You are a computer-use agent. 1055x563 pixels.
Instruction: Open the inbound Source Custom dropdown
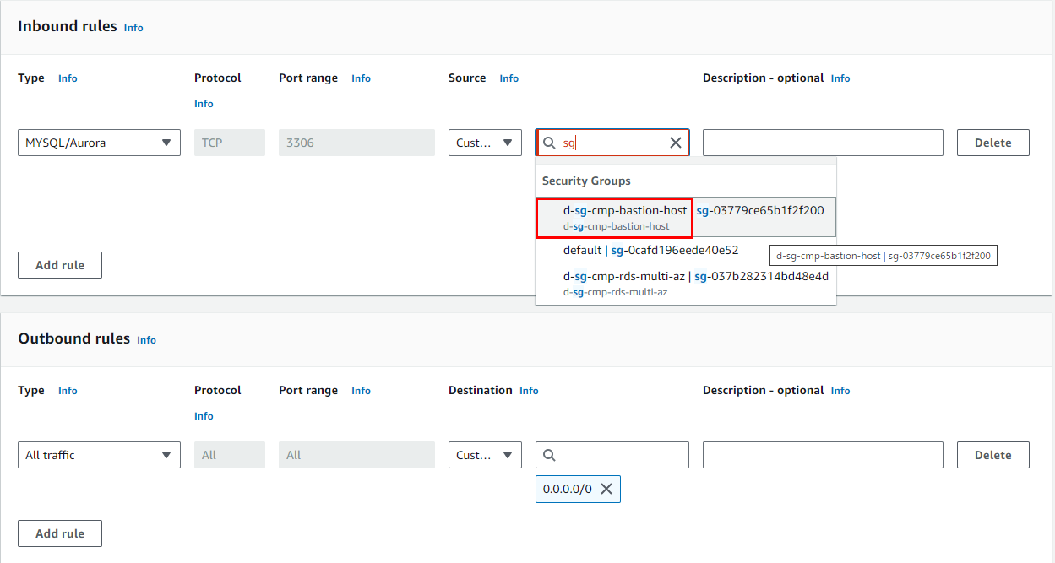[x=485, y=143]
